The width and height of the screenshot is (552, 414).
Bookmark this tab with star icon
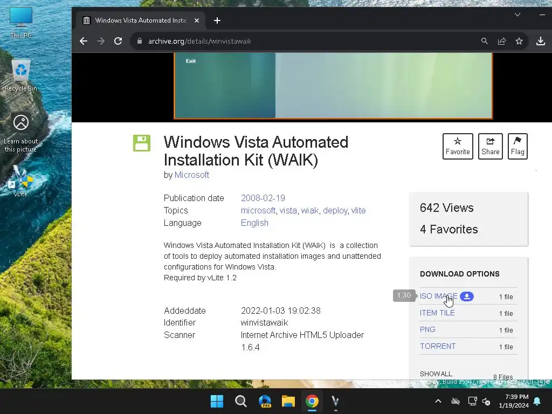[x=519, y=41]
